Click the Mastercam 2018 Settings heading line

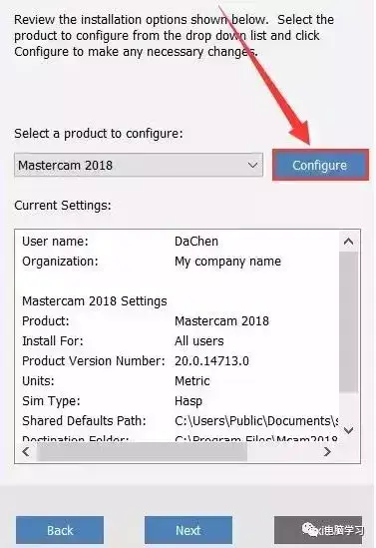95,300
